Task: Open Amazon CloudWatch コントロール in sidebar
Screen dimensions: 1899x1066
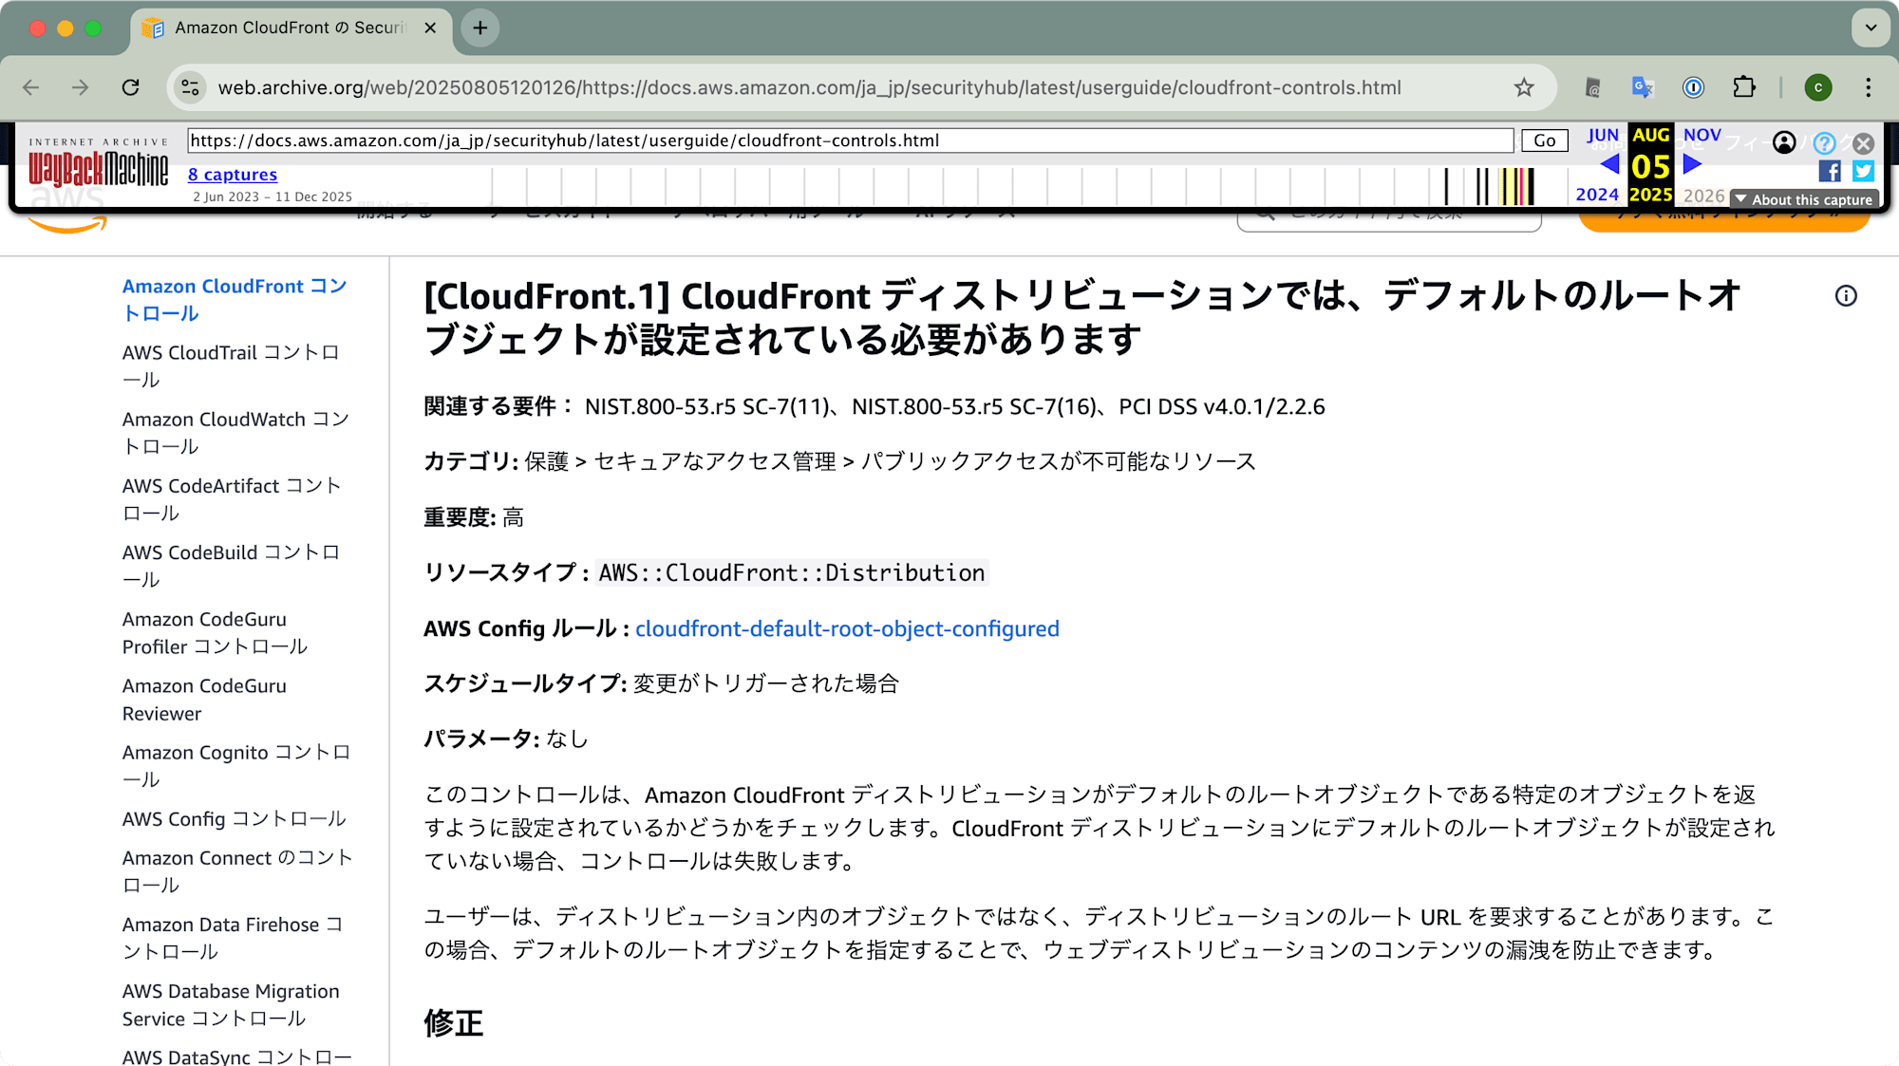Action: point(235,433)
